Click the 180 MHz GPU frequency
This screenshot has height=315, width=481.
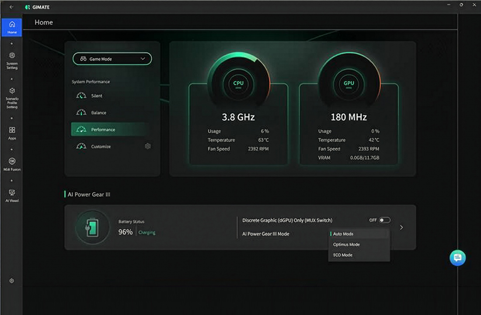click(x=349, y=117)
